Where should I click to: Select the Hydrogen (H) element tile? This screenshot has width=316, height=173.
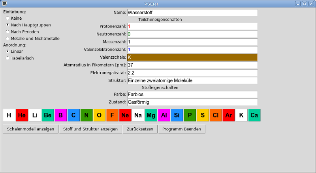pyautogui.click(x=9, y=115)
